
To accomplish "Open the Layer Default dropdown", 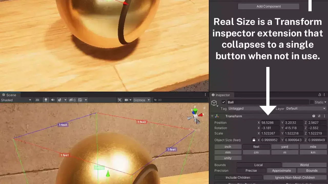I will tap(306, 109).
